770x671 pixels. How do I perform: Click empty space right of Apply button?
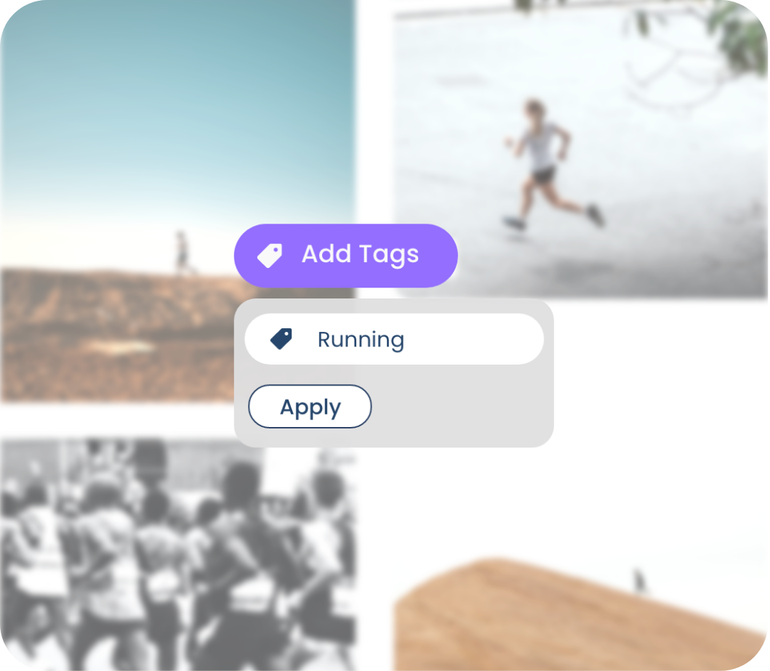pos(462,407)
